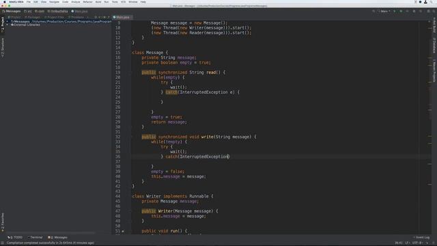Click the build project icon left of Main
This screenshot has height=246, width=437.
[x=373, y=11]
